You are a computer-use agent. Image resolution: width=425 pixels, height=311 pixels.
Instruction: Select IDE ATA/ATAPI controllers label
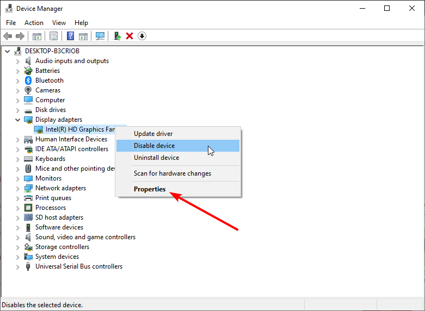[71, 149]
